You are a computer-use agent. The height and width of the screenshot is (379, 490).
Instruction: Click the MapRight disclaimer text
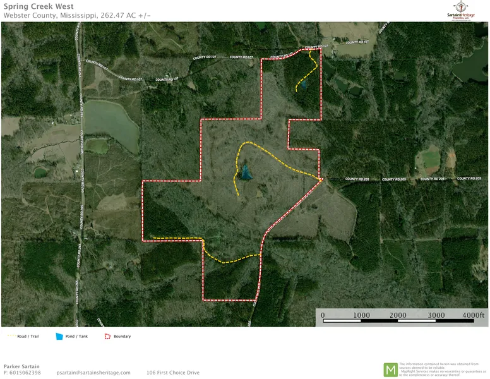tap(443, 369)
